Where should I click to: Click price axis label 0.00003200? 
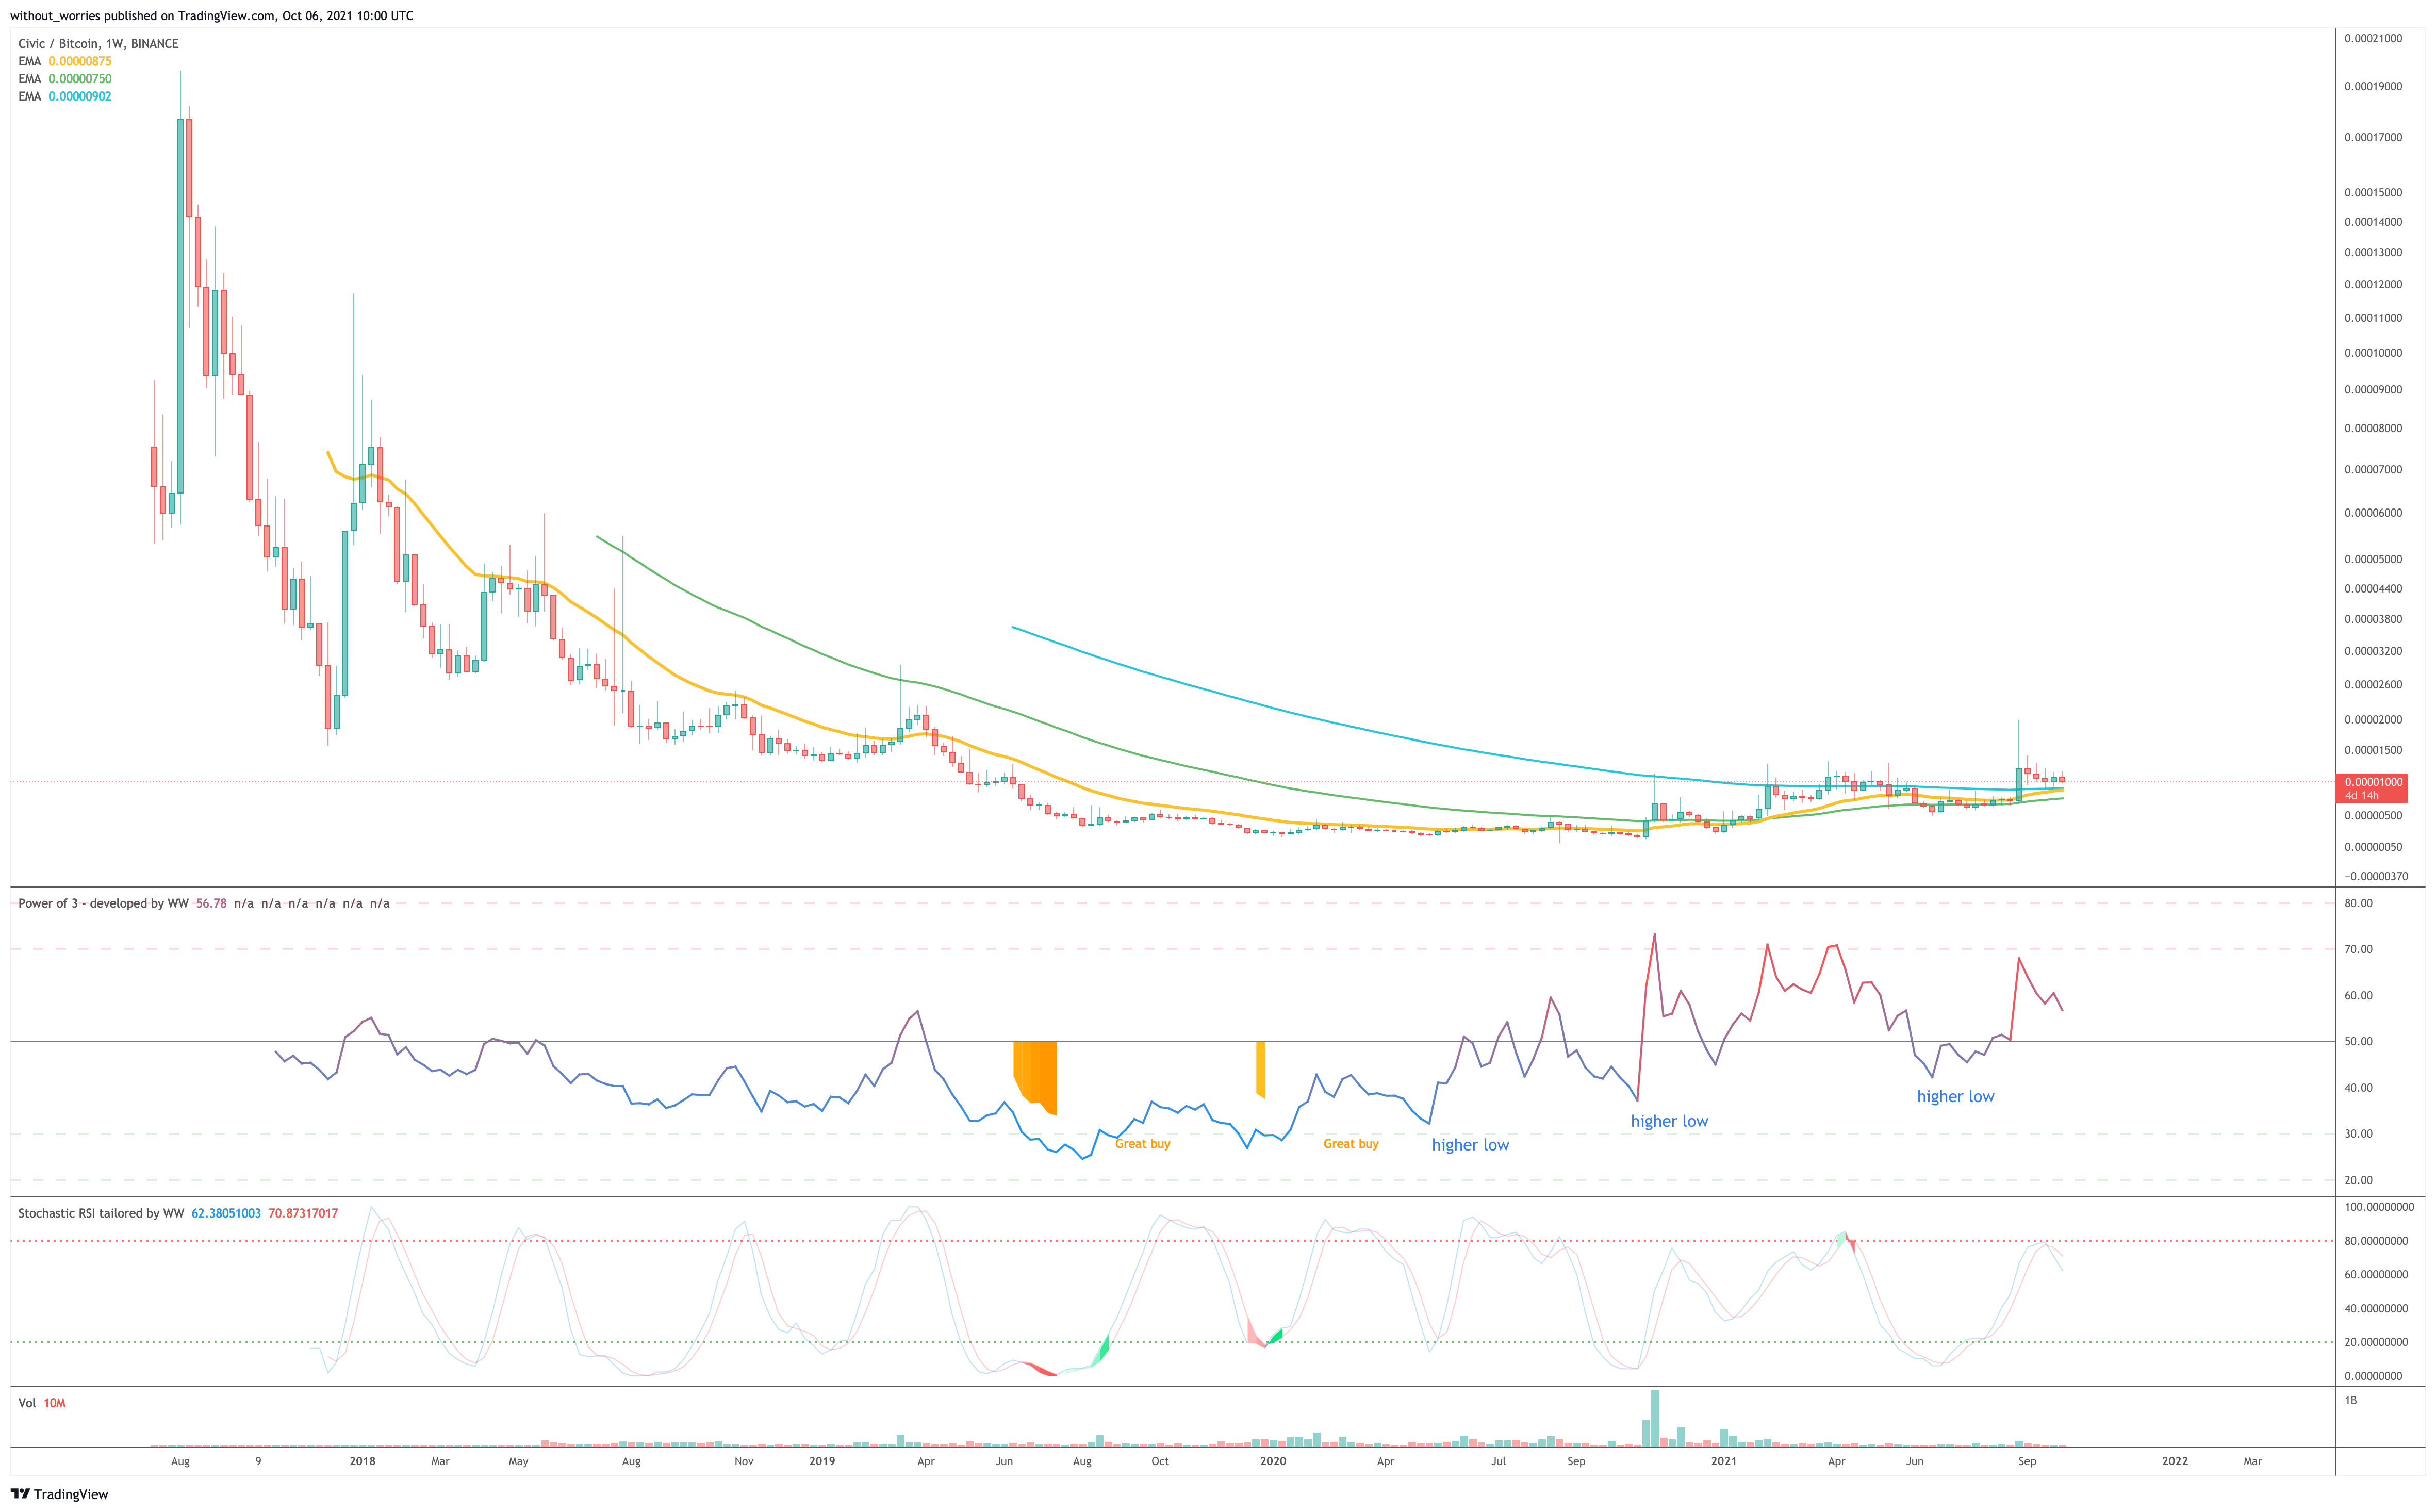click(2373, 651)
